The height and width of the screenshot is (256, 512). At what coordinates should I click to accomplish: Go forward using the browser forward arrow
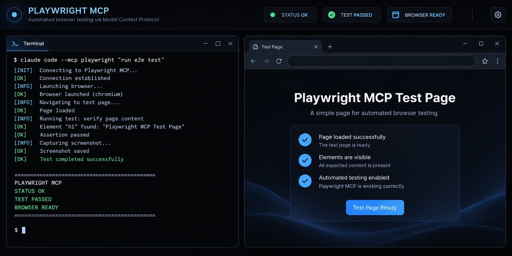(266, 61)
